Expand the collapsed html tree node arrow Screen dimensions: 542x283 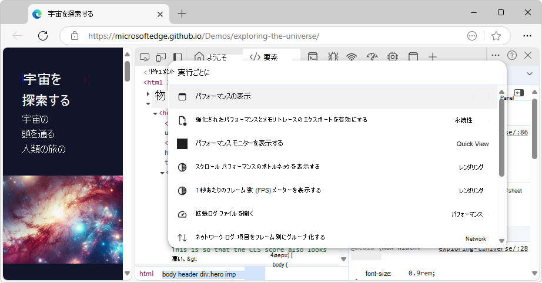pos(148,95)
